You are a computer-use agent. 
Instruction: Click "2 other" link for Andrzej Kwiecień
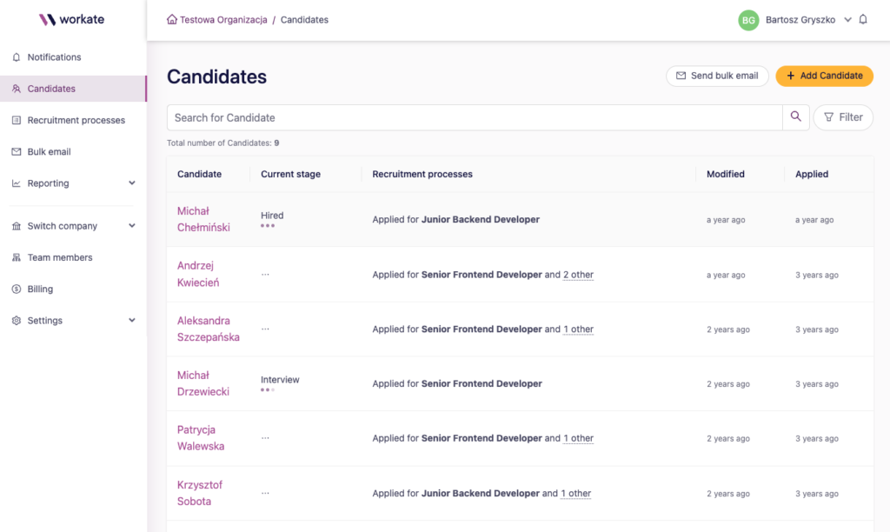[578, 275]
